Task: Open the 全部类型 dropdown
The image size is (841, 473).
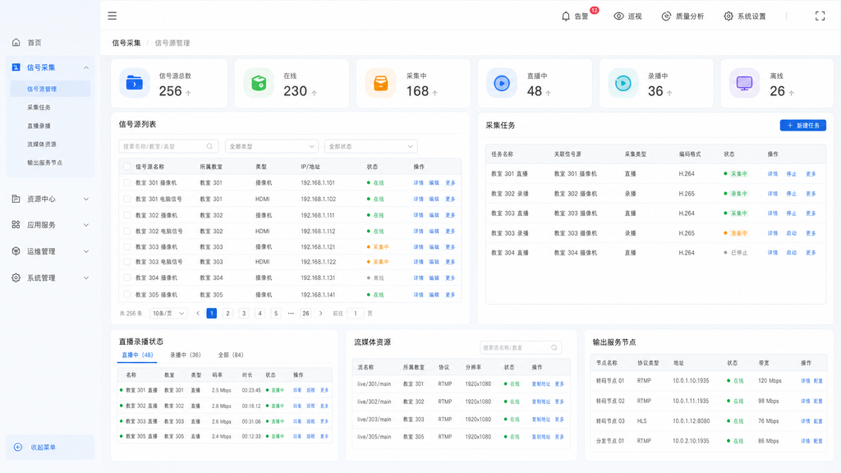Action: 271,146
